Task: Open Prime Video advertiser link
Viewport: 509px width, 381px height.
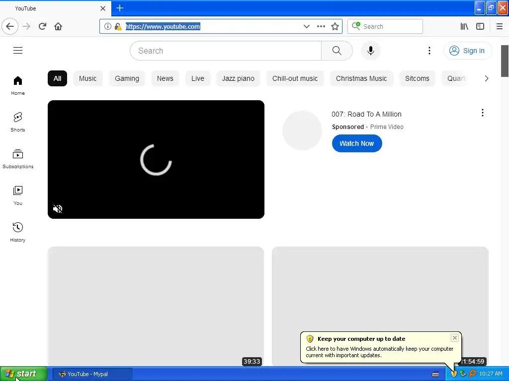Action: 387,127
